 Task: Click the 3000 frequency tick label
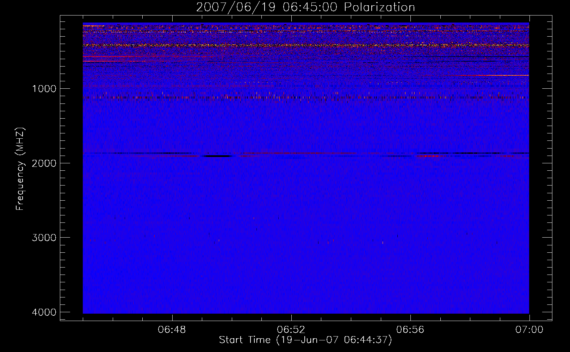coord(44,238)
